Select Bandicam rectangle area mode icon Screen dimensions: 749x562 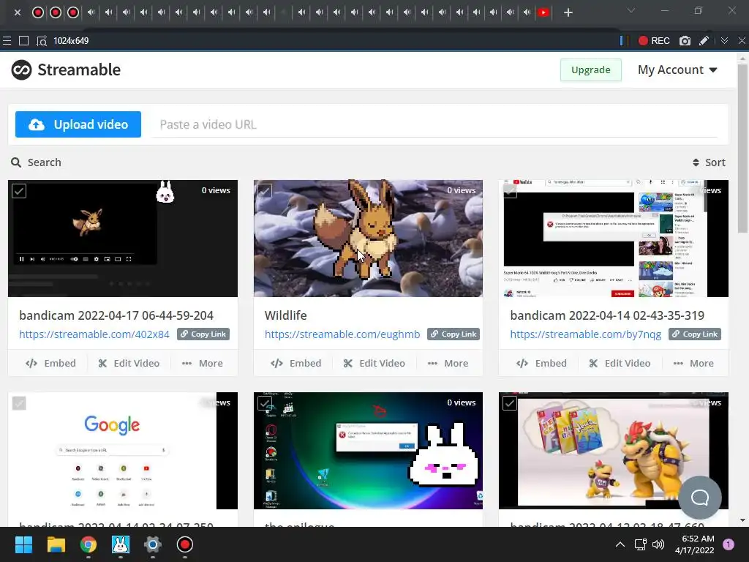(23, 41)
